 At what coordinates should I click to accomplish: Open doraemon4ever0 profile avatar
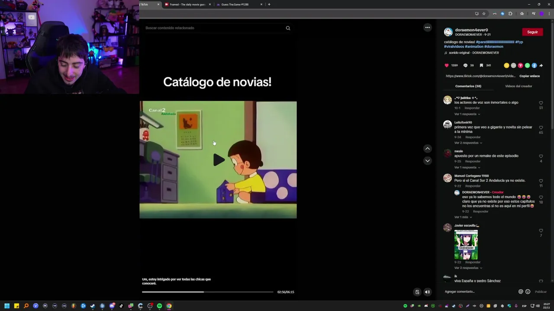pos(448,32)
